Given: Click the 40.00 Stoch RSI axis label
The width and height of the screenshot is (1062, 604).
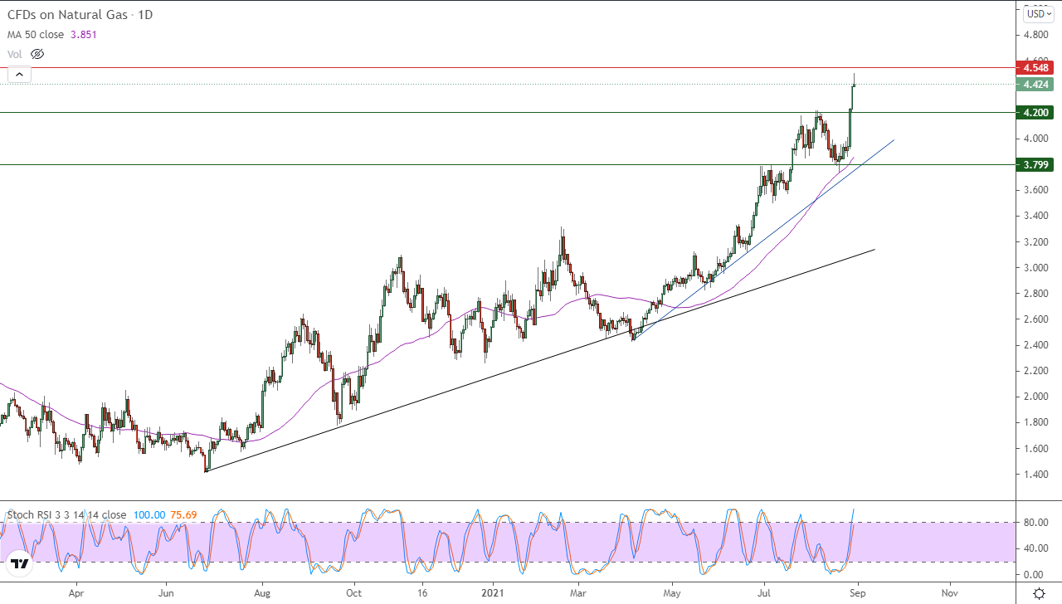Looking at the screenshot, I should tap(1036, 548).
